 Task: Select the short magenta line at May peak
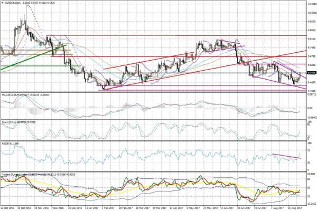point(227,42)
